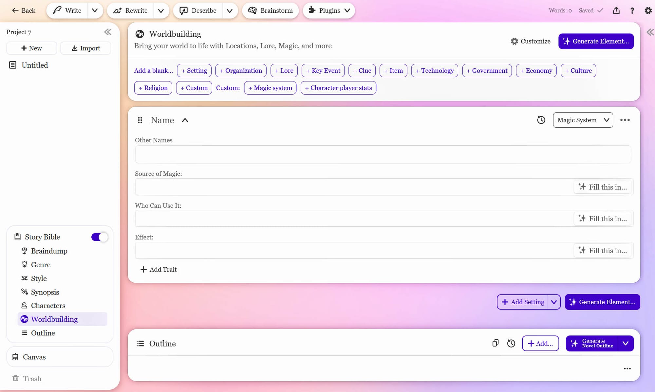Click the history clock icon on Name card
Screen dimensions: 655x392
(541, 120)
